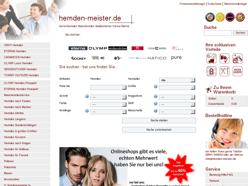Open the Stoff dropdown
The image size is (248, 186).
click(177, 104)
